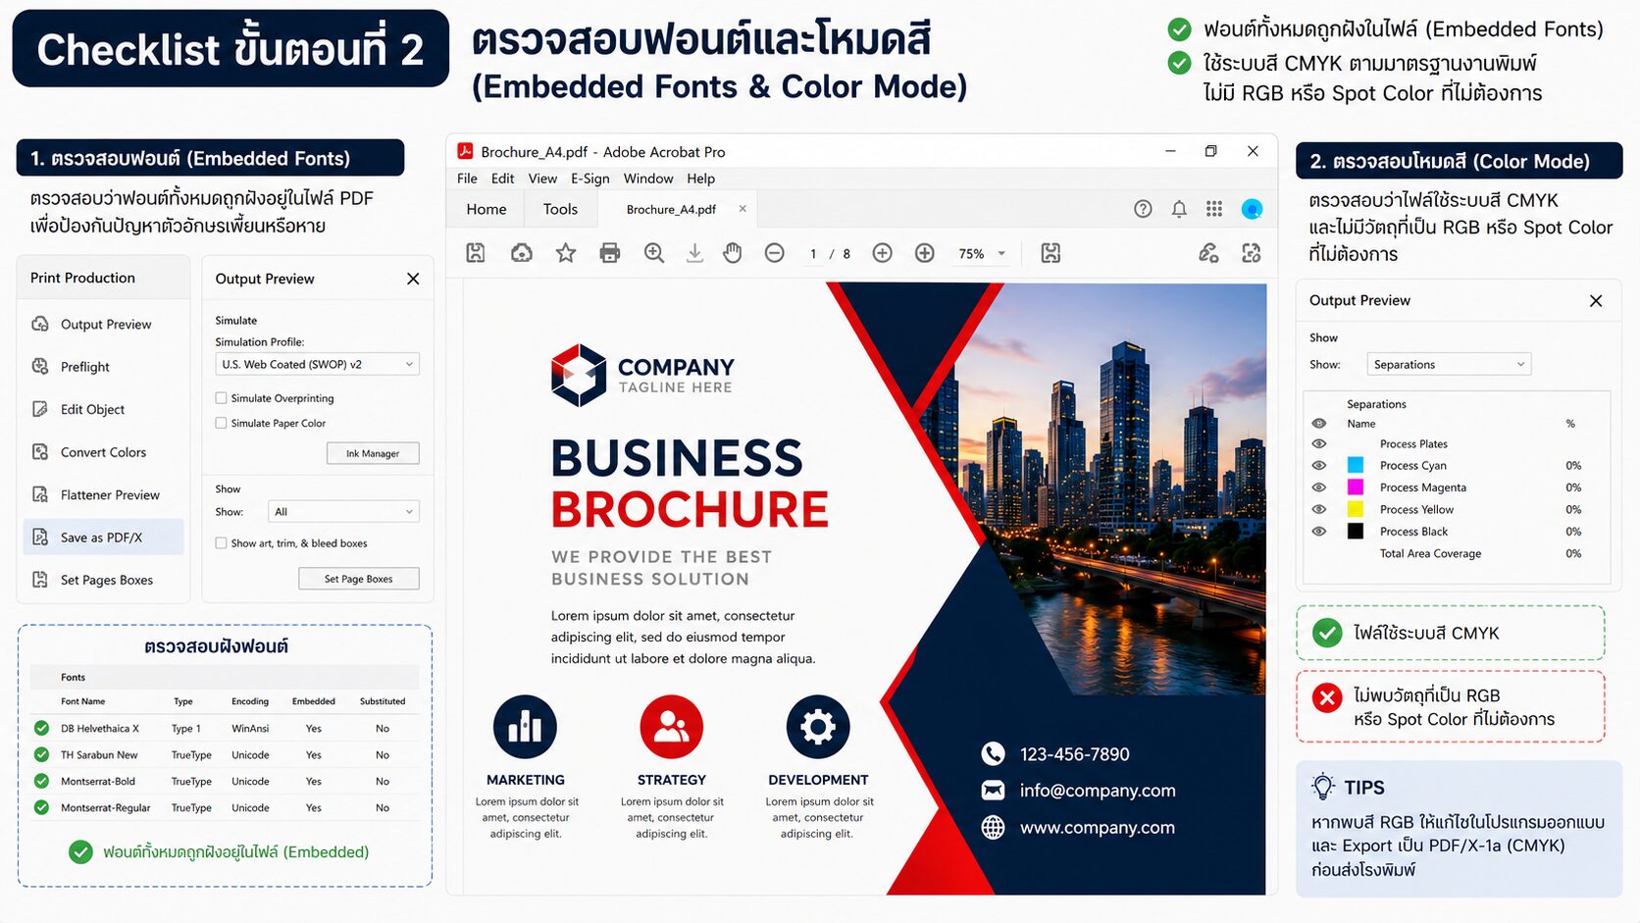Hide the Process Magenta separation

1319,487
